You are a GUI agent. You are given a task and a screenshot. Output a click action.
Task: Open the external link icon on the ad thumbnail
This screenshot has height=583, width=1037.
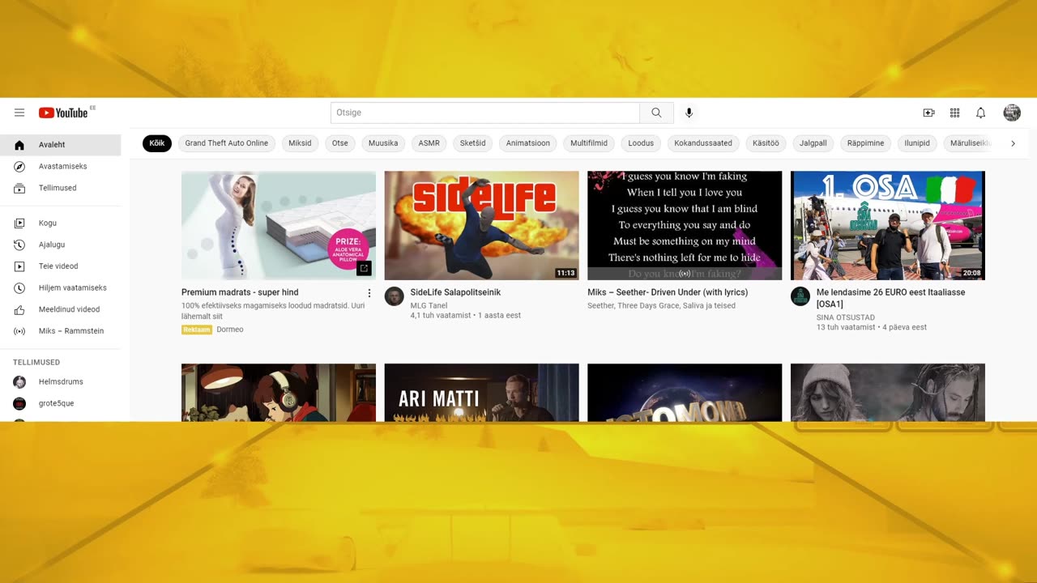pyautogui.click(x=364, y=268)
